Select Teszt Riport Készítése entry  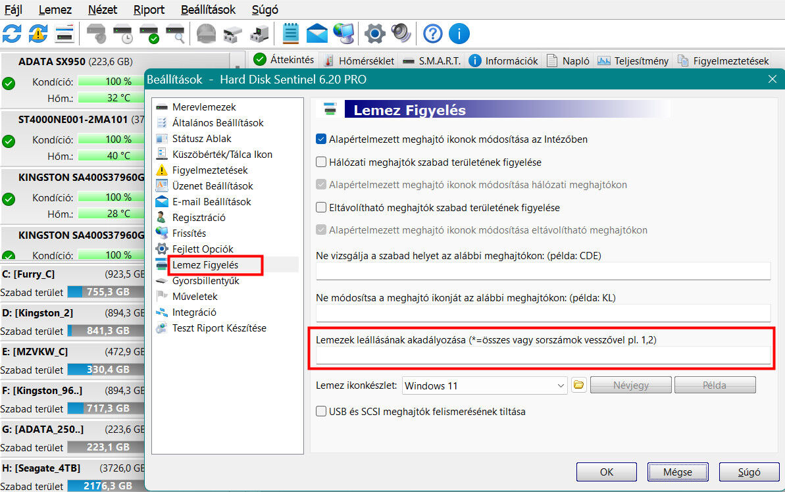[219, 328]
